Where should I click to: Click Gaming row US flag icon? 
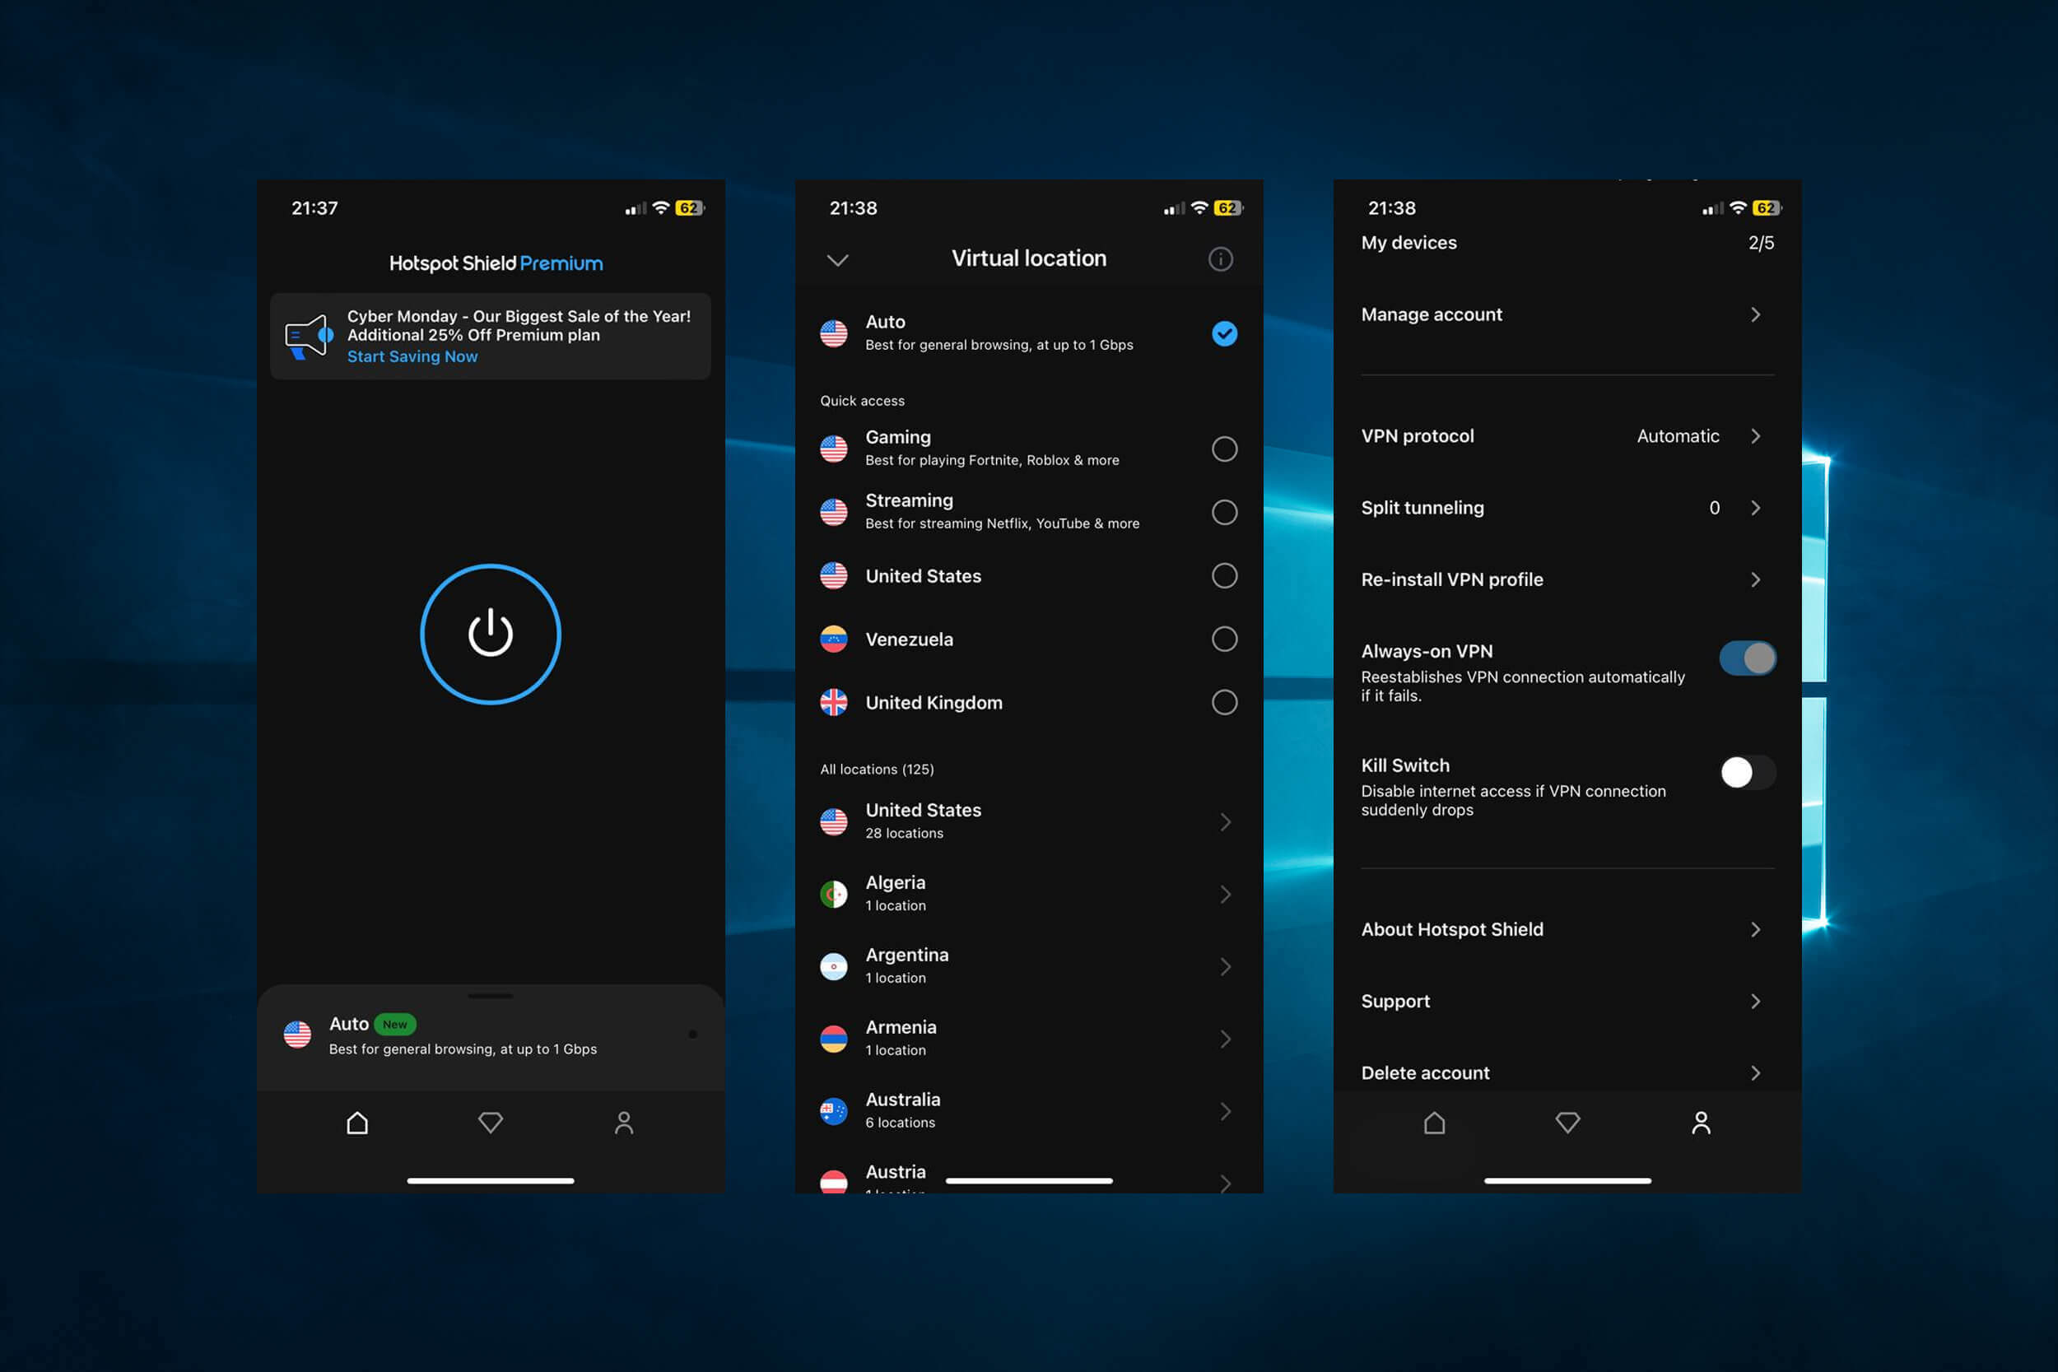[x=833, y=449]
